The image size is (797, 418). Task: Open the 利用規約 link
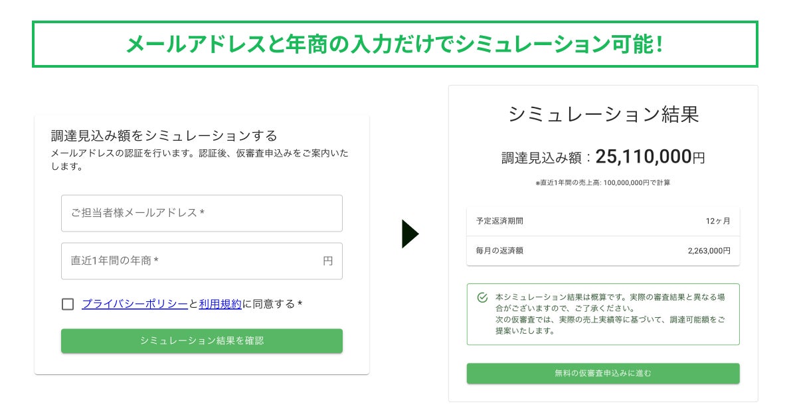pos(220,304)
